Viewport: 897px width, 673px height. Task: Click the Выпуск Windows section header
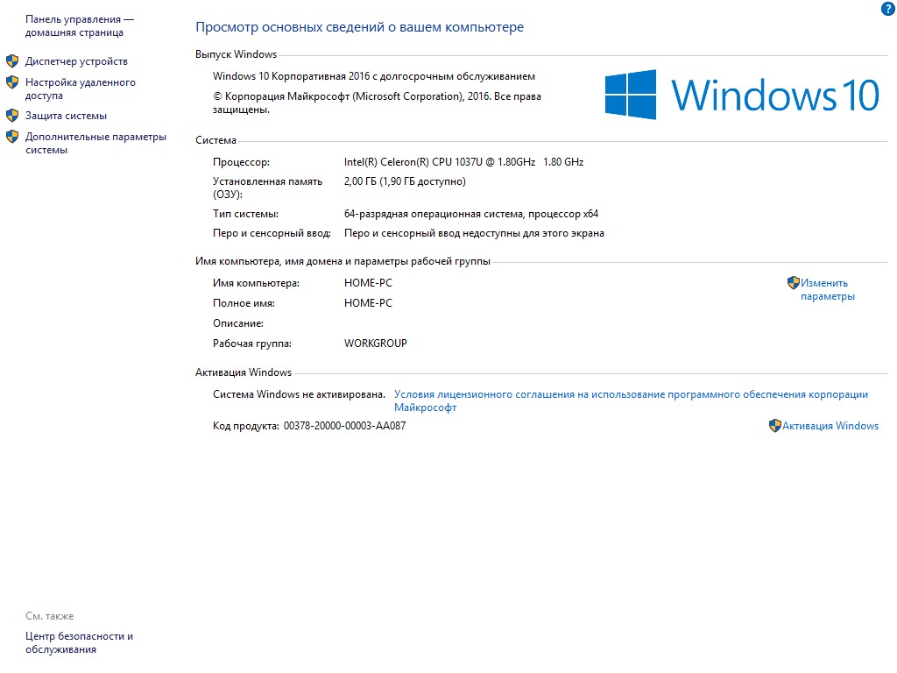coord(236,54)
